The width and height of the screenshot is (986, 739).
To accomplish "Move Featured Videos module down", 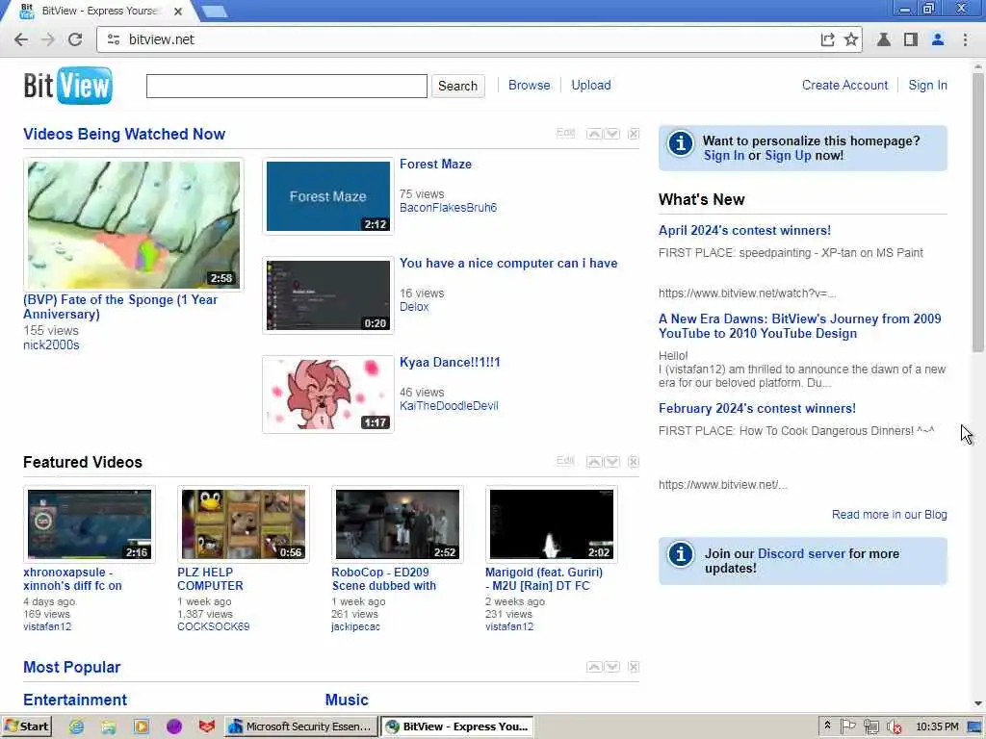I will point(611,462).
